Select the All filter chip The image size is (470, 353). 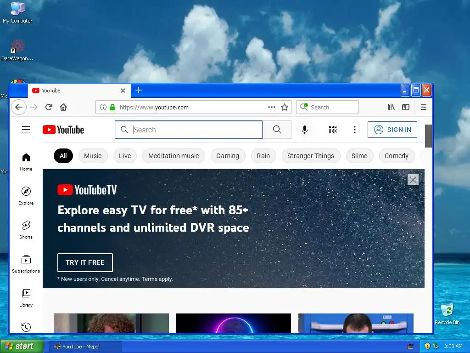(x=63, y=156)
